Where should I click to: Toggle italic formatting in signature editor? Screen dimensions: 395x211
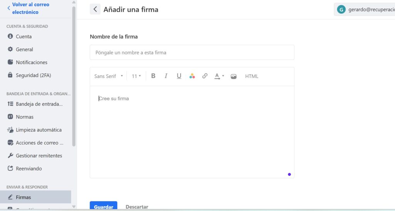[166, 76]
